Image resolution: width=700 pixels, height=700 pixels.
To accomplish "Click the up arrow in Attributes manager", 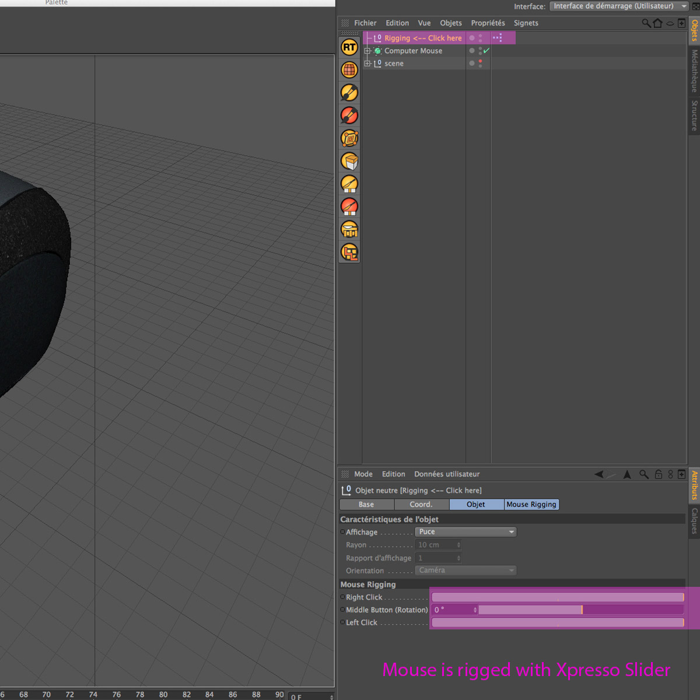I will (627, 474).
